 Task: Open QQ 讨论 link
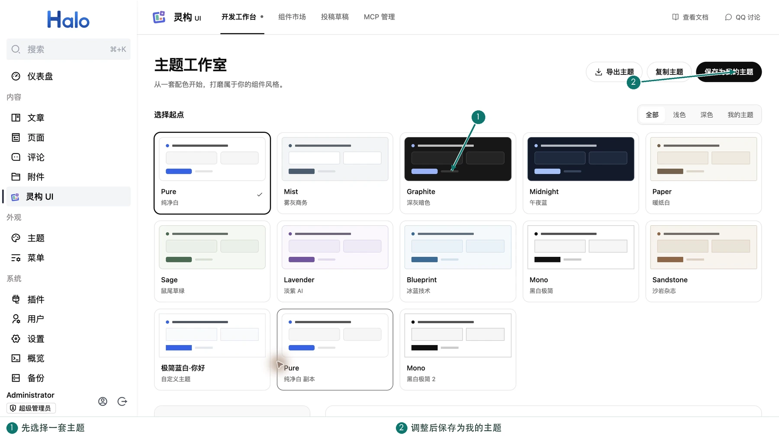tap(743, 17)
